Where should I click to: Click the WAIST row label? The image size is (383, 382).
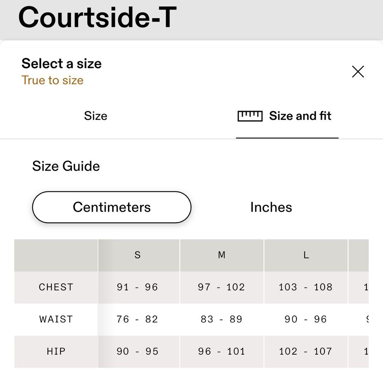coord(56,319)
